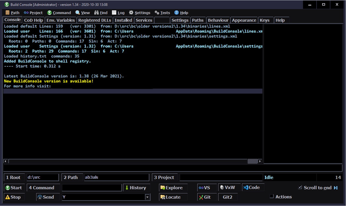Open VS Code with the Code button

[253, 188]
